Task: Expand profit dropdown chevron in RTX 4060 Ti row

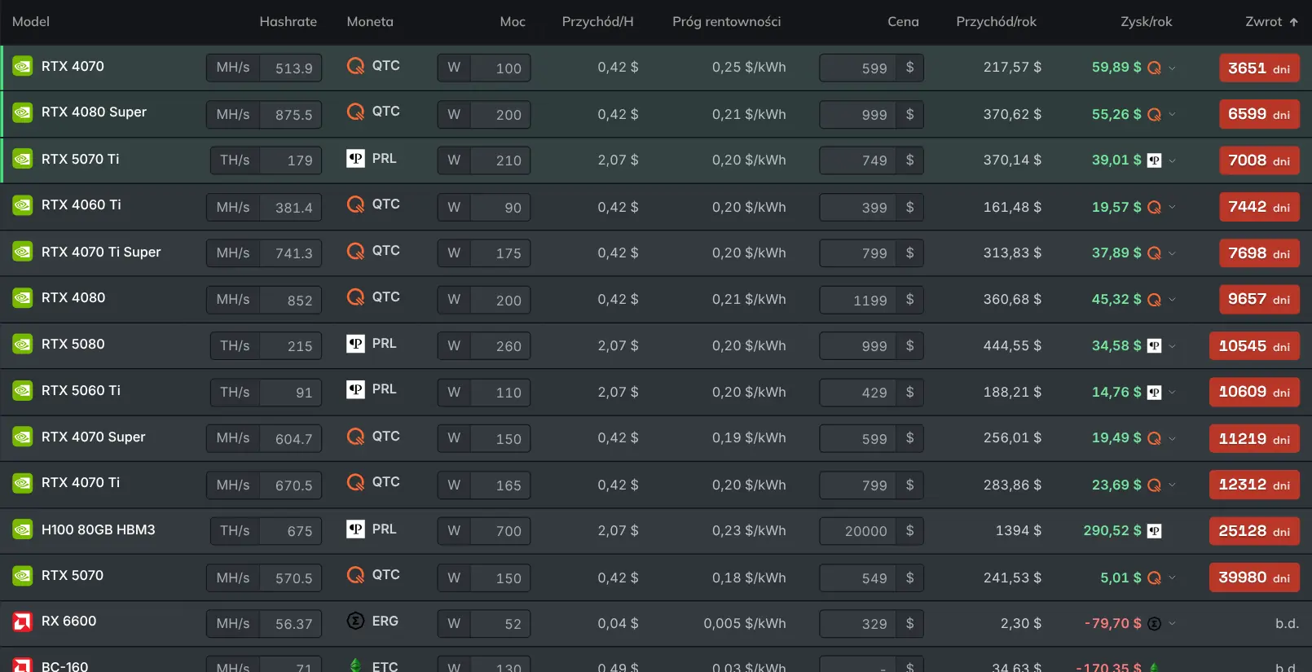Action: [1172, 207]
